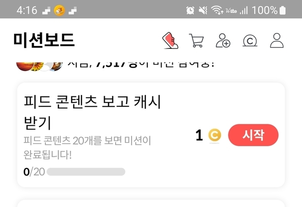Tap the 4:16 clock in status bar
The height and width of the screenshot is (207, 302).
[x=27, y=10]
